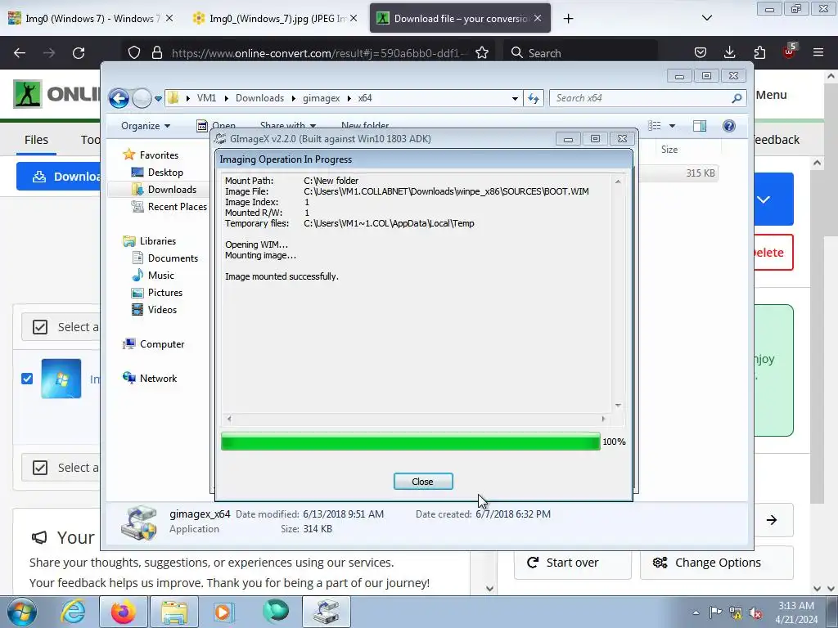Change your view icon in Explorer
838x628 pixels.
pos(655,126)
